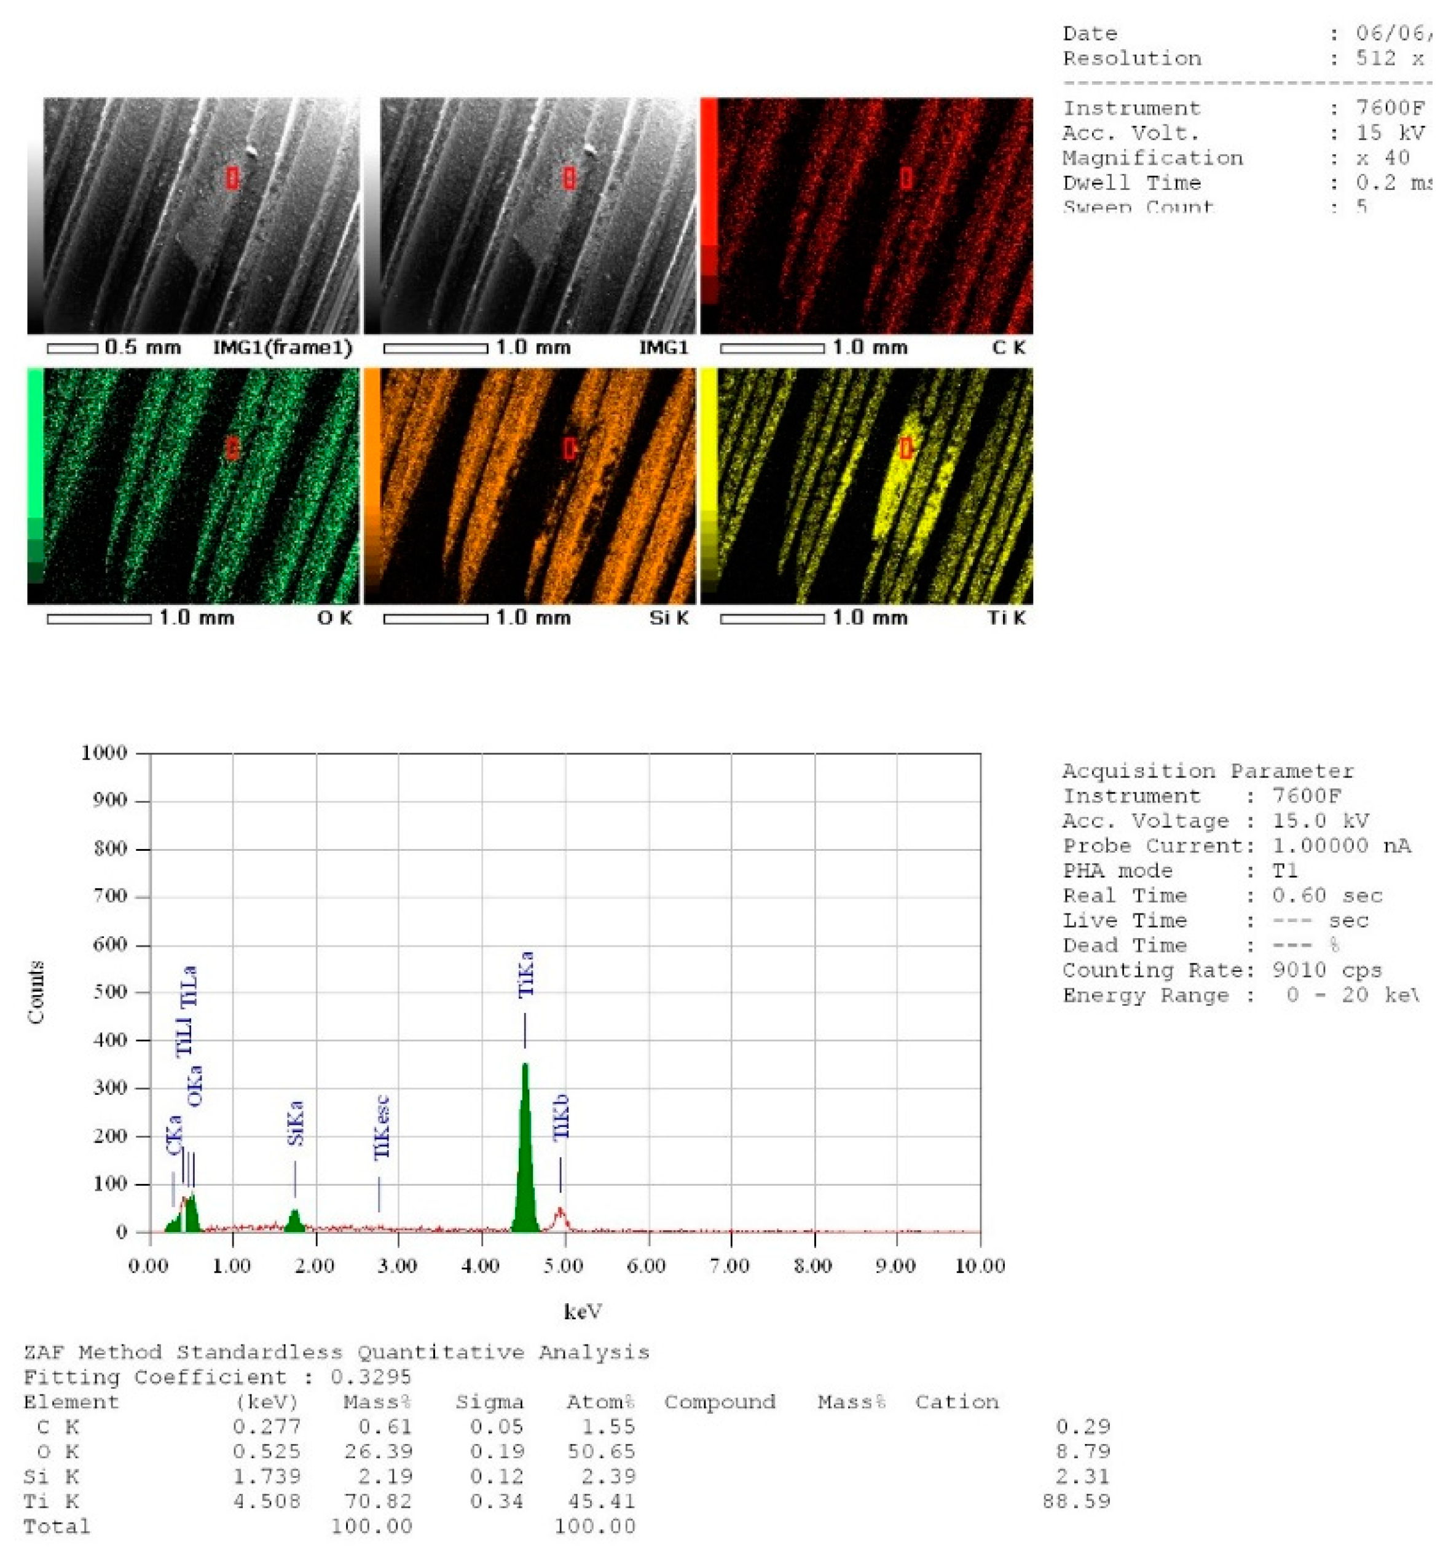Click the red marker rectangle in Si K map

569,448
